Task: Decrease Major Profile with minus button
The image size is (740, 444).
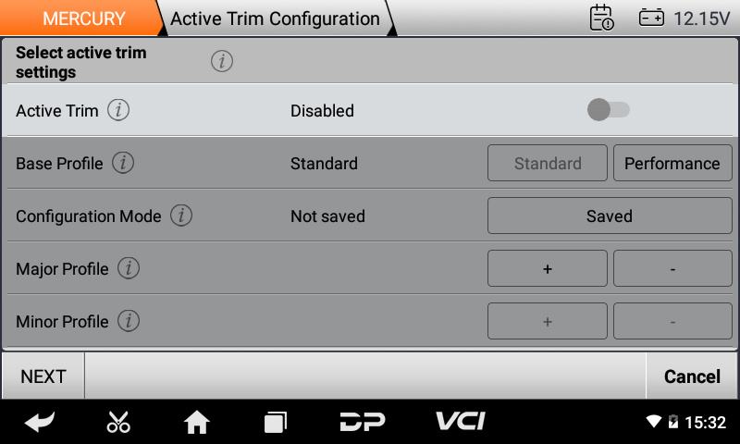Action: click(672, 268)
